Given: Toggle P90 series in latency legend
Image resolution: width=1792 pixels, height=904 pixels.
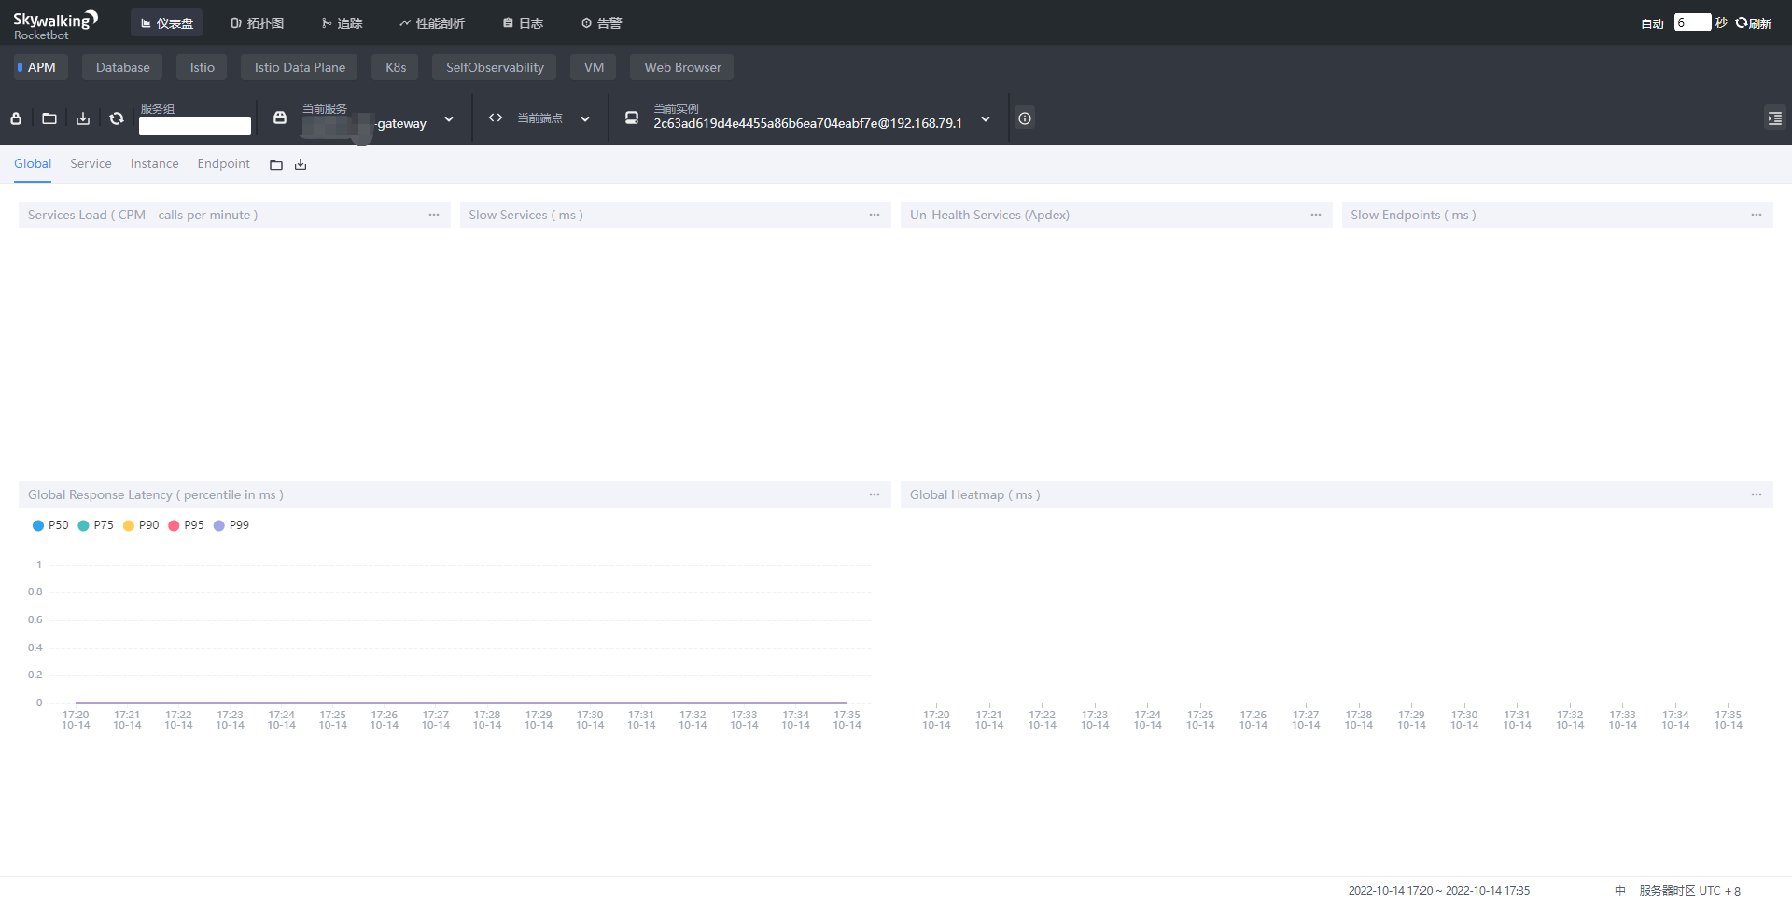Looking at the screenshot, I should [141, 525].
